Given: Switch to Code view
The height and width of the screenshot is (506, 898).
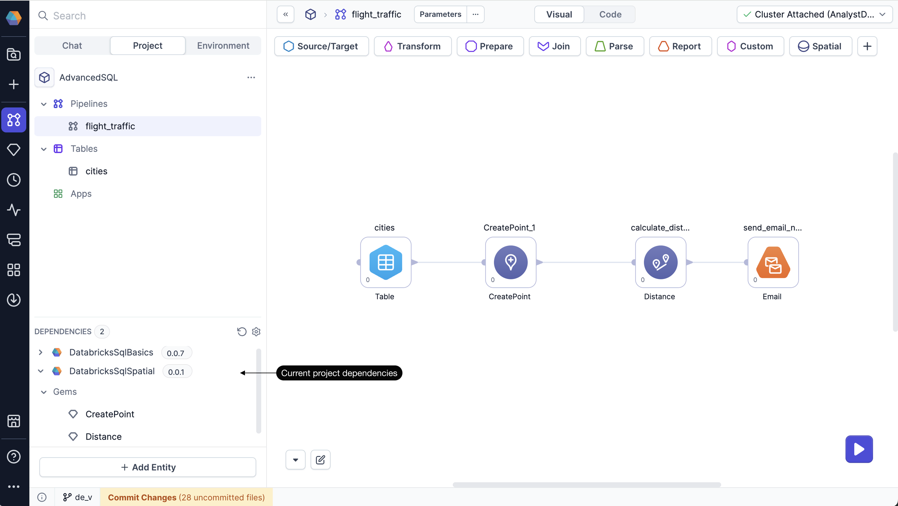Looking at the screenshot, I should [610, 14].
